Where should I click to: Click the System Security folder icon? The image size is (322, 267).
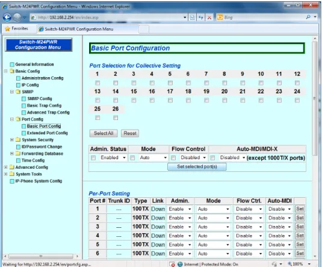18,140
